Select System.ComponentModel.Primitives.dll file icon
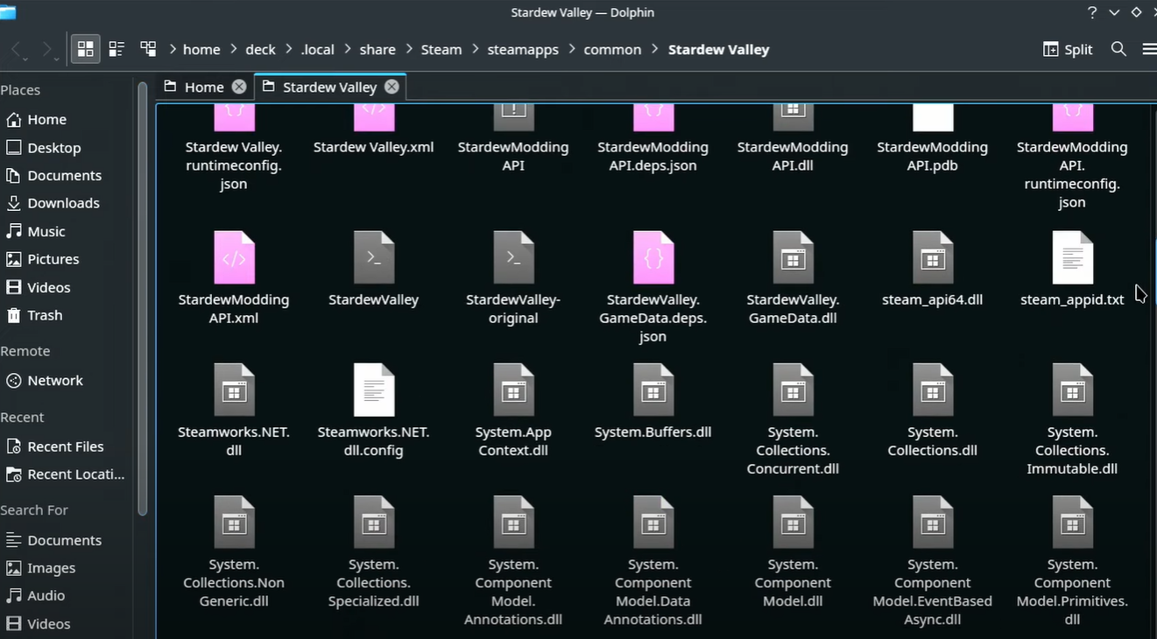 click(1073, 523)
